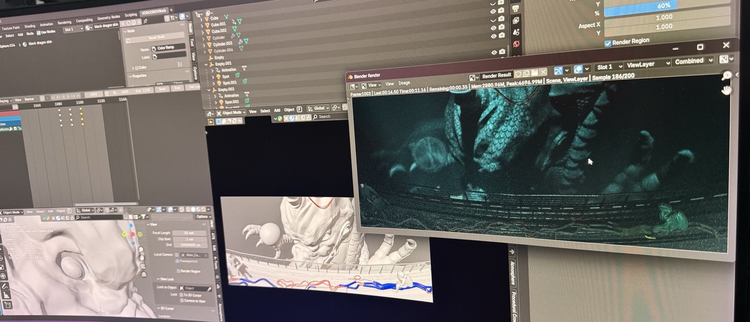
Task: Open the Global orientation dropdown above the middle viewport
Action: [x=317, y=108]
